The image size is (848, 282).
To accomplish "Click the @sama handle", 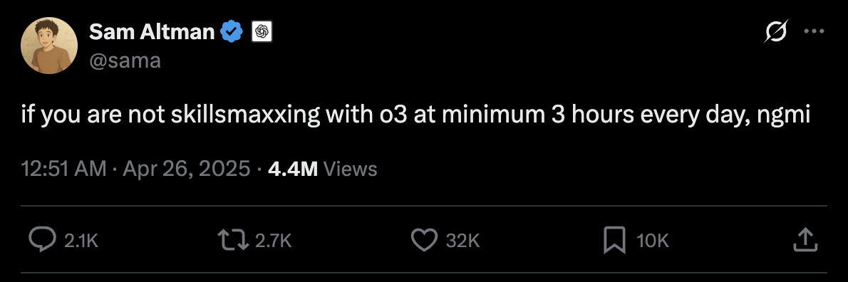I will (125, 61).
